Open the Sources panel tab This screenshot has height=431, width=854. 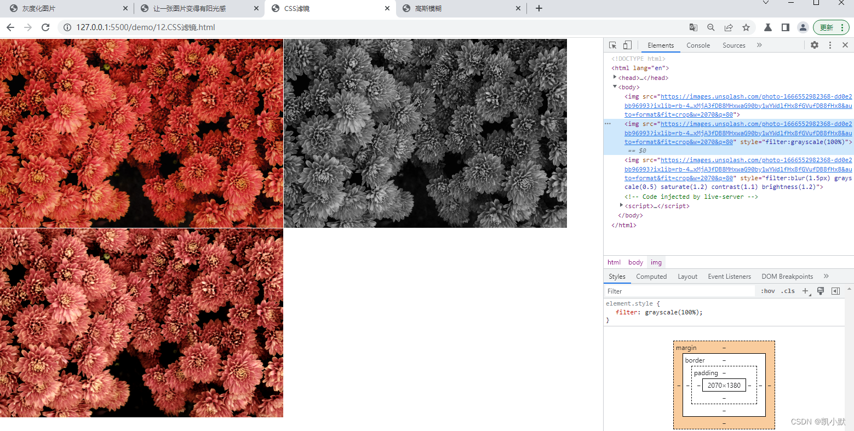734,45
